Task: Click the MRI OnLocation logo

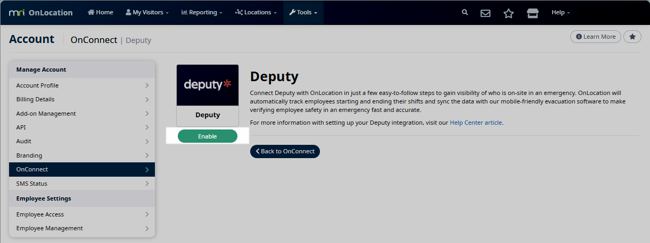Action: (41, 13)
